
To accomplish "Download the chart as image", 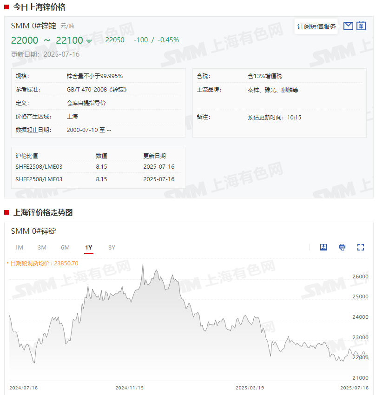I will tap(323, 247).
